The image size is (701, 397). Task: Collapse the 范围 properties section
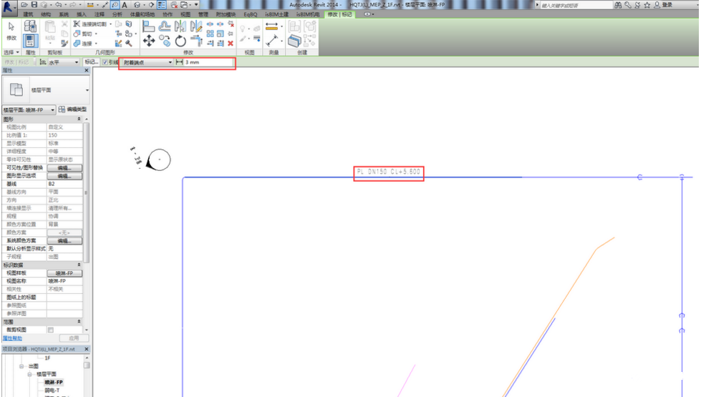coord(79,321)
